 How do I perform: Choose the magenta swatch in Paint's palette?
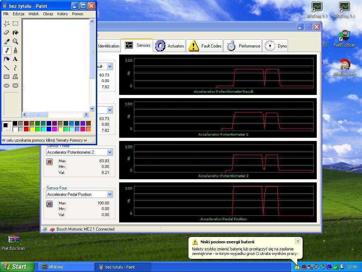[x=54, y=129]
